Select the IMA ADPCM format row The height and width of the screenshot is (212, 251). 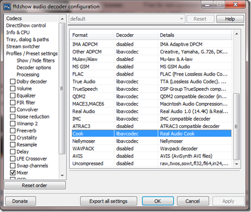click(x=152, y=44)
